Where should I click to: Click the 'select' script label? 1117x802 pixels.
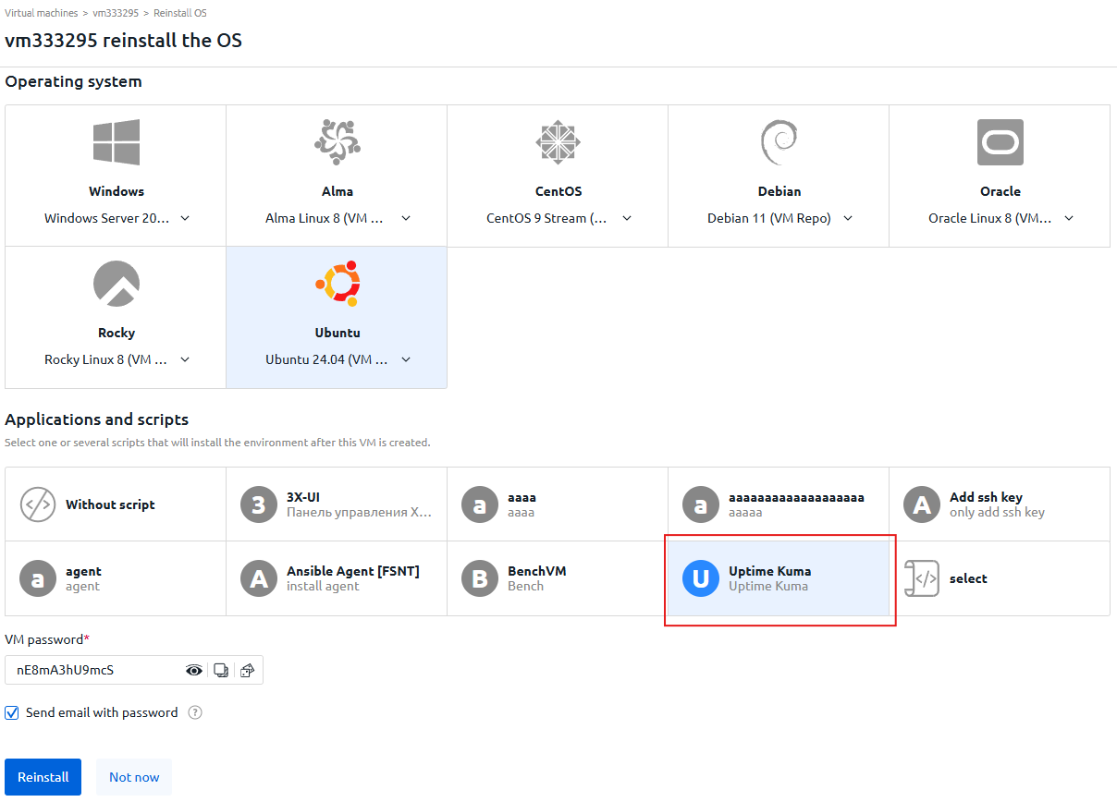[968, 578]
